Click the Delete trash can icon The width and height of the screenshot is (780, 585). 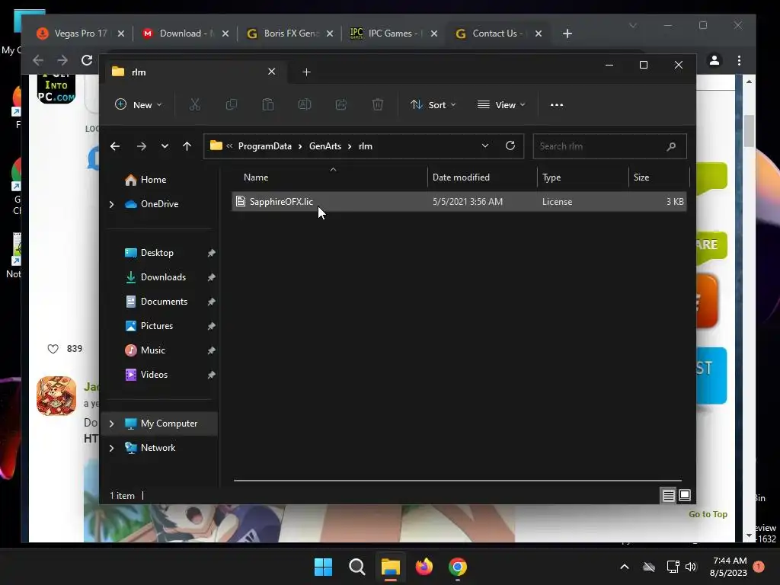click(x=378, y=105)
